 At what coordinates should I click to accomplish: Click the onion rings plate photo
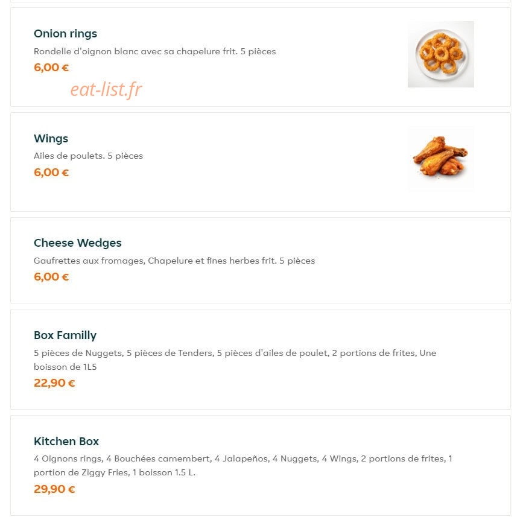(440, 54)
